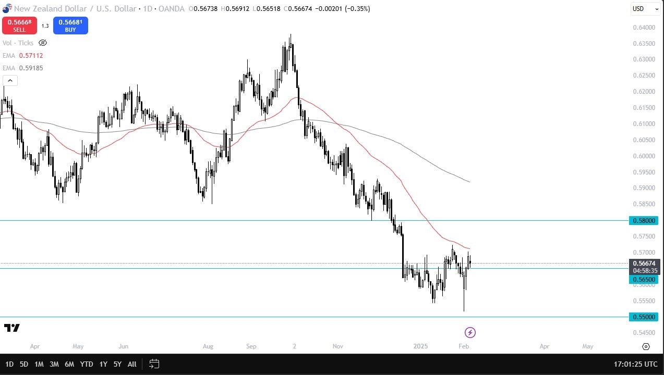The image size is (664, 375).
Task: Click the New Zealand/US flag symbol icon
Action: [x=6, y=8]
